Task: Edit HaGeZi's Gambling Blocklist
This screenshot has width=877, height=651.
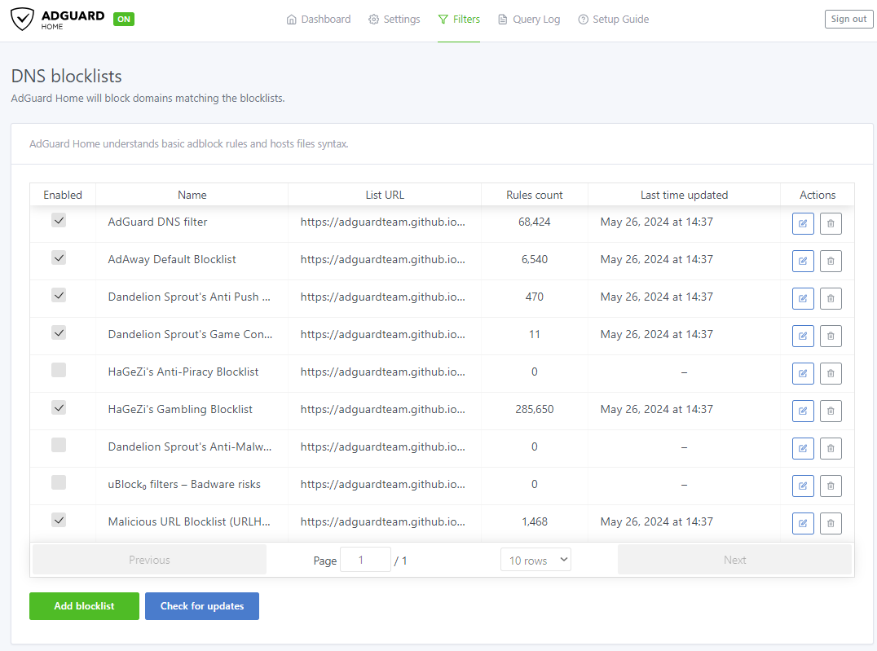Action: click(803, 411)
